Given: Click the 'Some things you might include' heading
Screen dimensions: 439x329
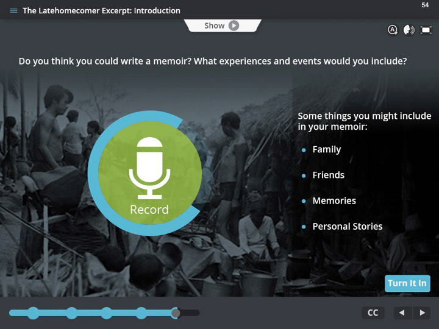Looking at the screenshot, I should [364, 121].
